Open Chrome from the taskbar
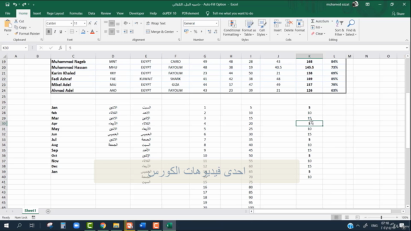The width and height of the screenshot is (411, 231). click(103, 225)
